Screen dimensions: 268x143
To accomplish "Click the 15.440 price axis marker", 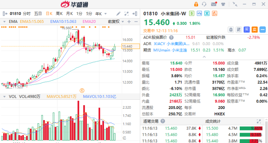I will click(130, 46).
